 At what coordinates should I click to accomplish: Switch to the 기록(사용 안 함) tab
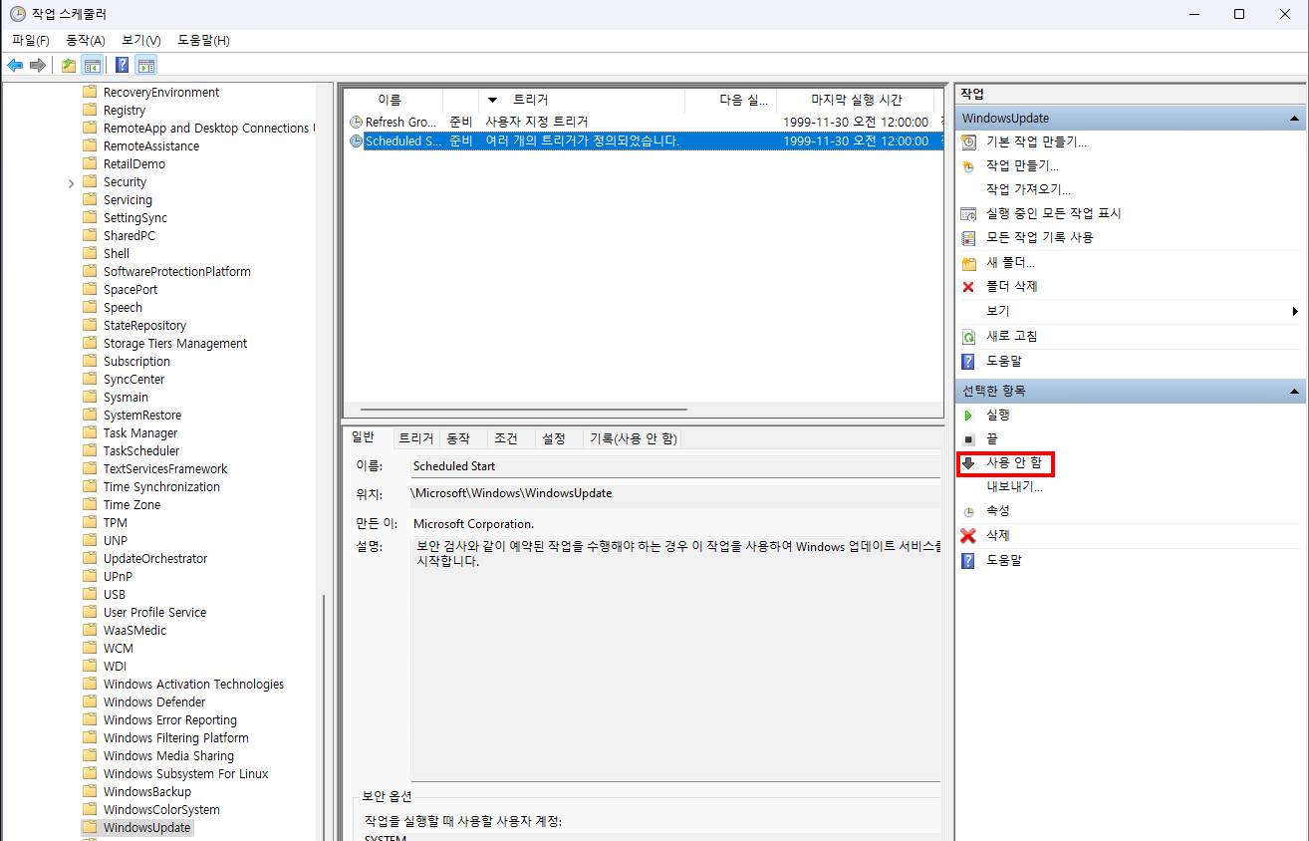tap(634, 438)
